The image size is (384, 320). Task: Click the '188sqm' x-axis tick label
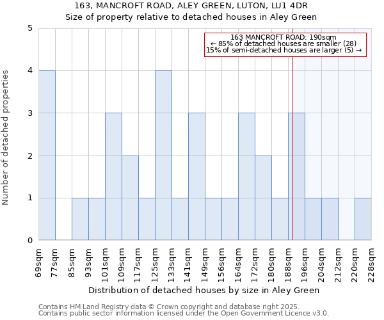tap(288, 266)
